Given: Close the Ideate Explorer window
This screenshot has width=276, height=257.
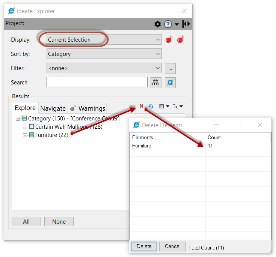Looking at the screenshot, I should (184, 11).
